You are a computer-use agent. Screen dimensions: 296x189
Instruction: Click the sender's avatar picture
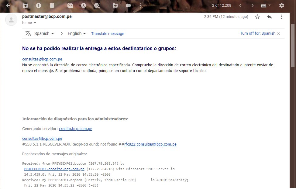tap(11, 20)
